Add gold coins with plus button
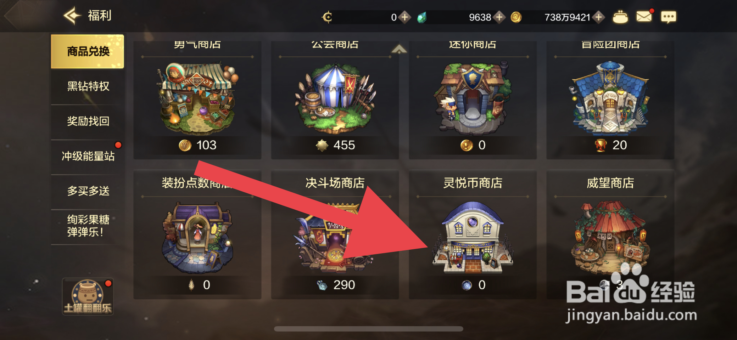The width and height of the screenshot is (737, 340). click(598, 17)
